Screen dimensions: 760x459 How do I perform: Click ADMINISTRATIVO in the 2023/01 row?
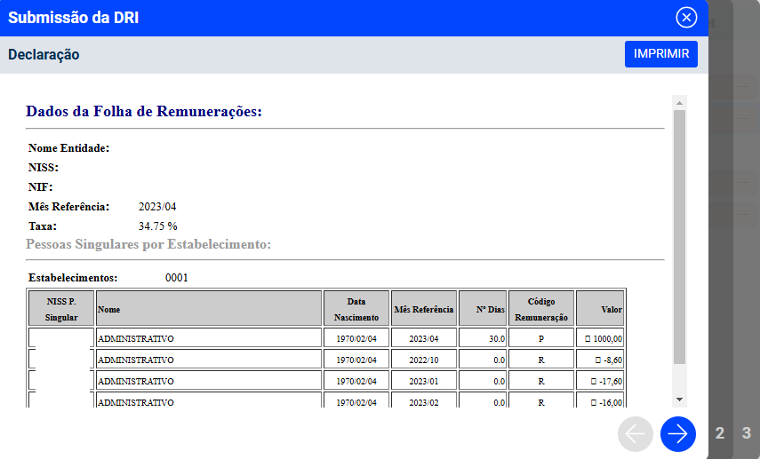pyautogui.click(x=136, y=382)
